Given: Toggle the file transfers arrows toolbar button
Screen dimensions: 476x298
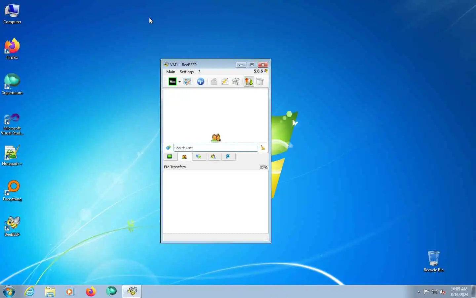Looking at the screenshot, I should click(x=249, y=81).
